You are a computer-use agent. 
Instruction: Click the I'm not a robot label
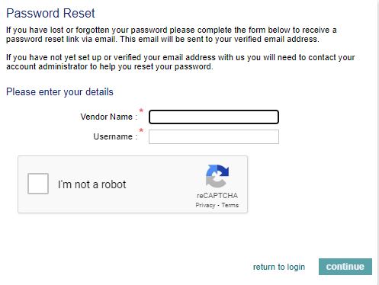click(x=92, y=184)
